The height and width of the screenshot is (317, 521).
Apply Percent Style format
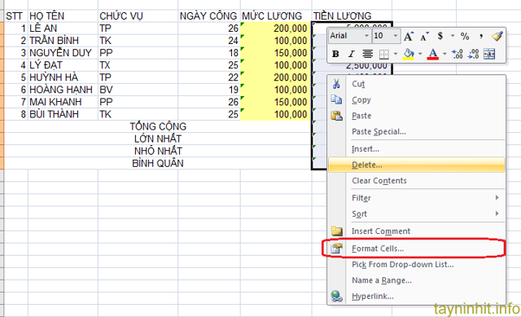[465, 36]
